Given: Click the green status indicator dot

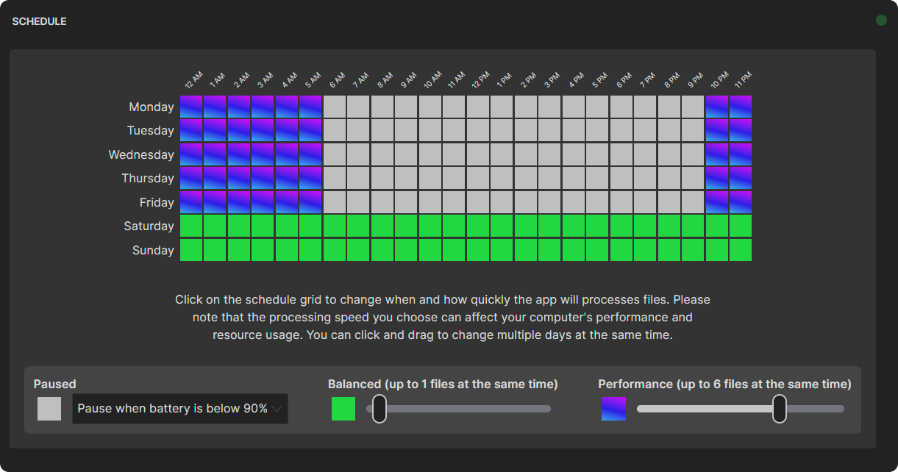Looking at the screenshot, I should point(880,20).
